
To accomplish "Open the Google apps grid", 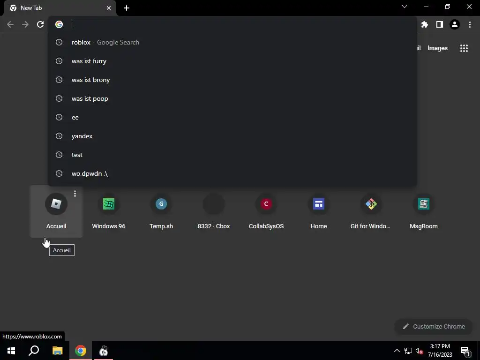I will [464, 48].
